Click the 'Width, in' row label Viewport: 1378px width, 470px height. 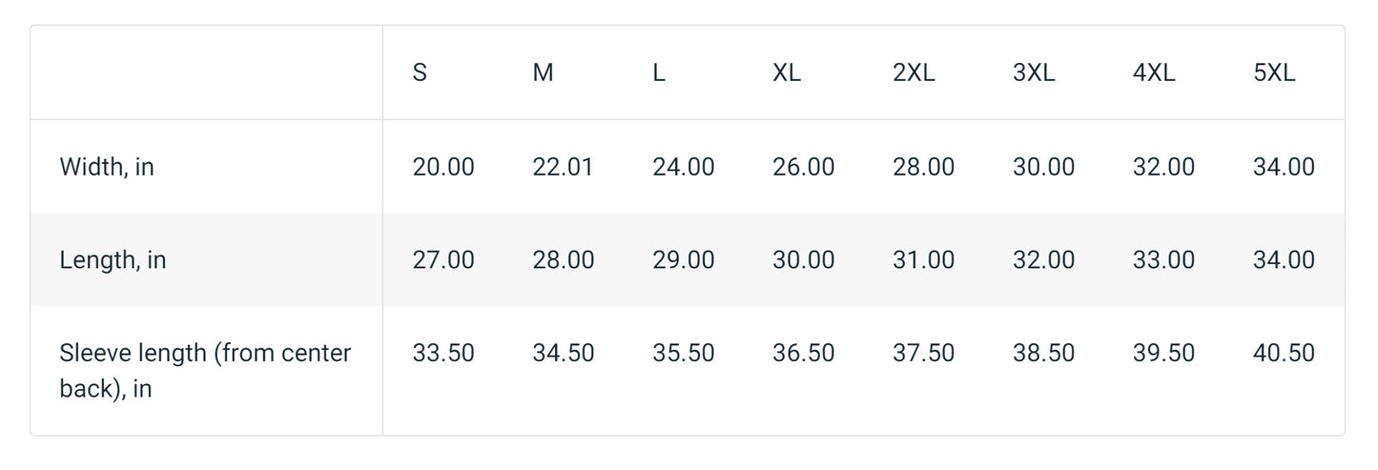pyautogui.click(x=107, y=167)
